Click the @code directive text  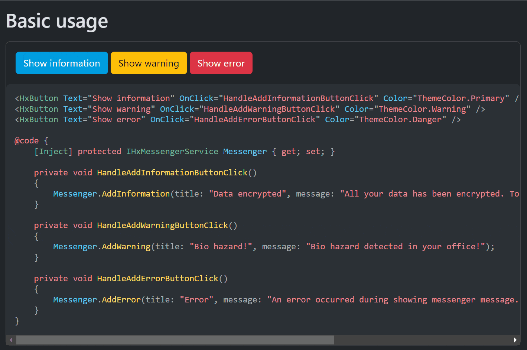pyautogui.click(x=26, y=141)
